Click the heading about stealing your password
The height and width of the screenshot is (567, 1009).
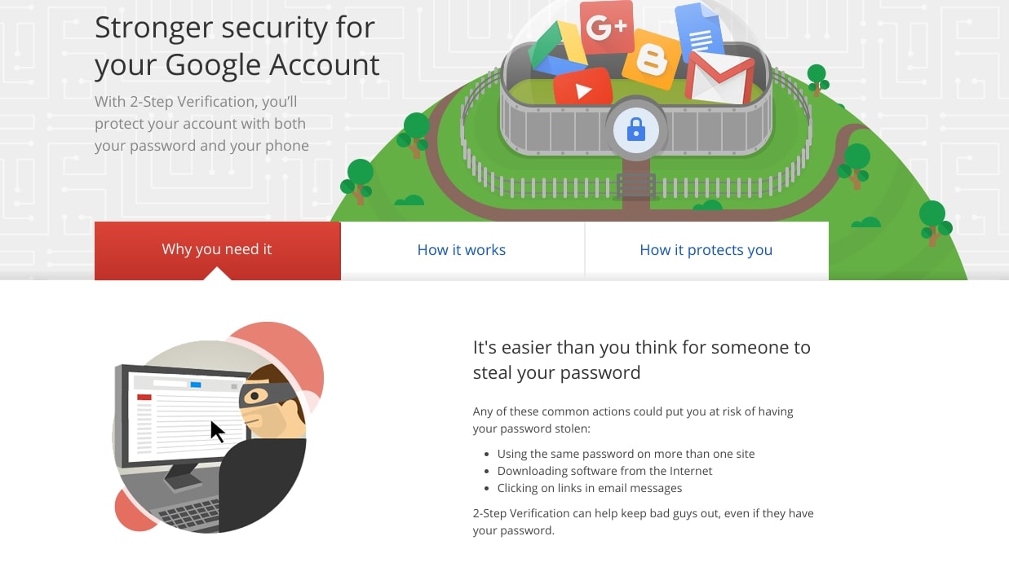tap(642, 360)
